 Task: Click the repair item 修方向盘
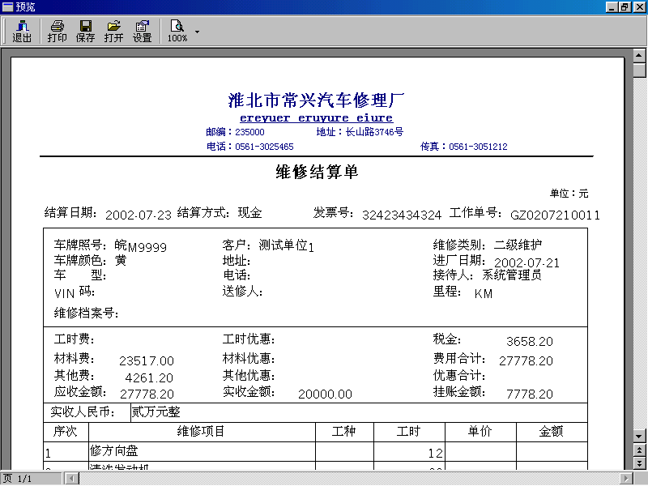pos(114,451)
